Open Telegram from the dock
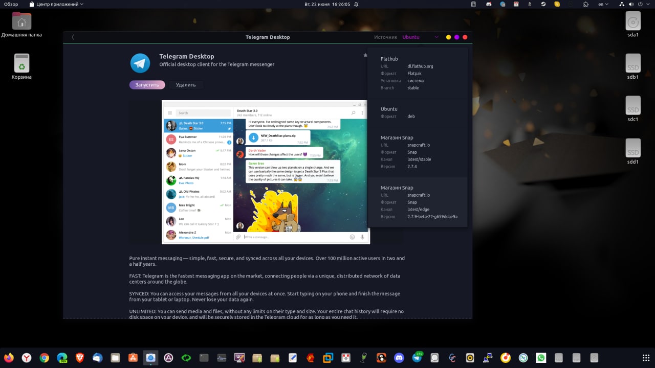 417,358
